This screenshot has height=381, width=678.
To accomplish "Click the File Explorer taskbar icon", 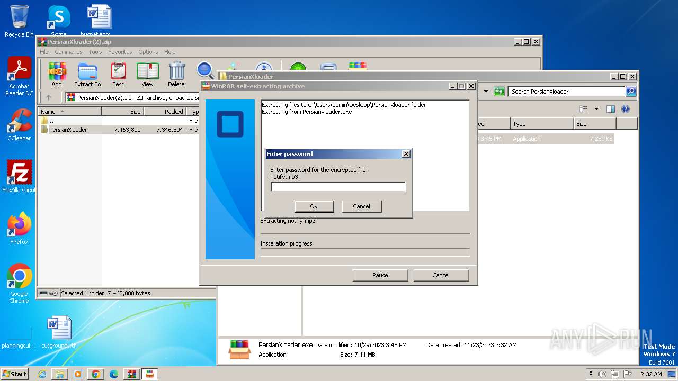I will pyautogui.click(x=60, y=374).
